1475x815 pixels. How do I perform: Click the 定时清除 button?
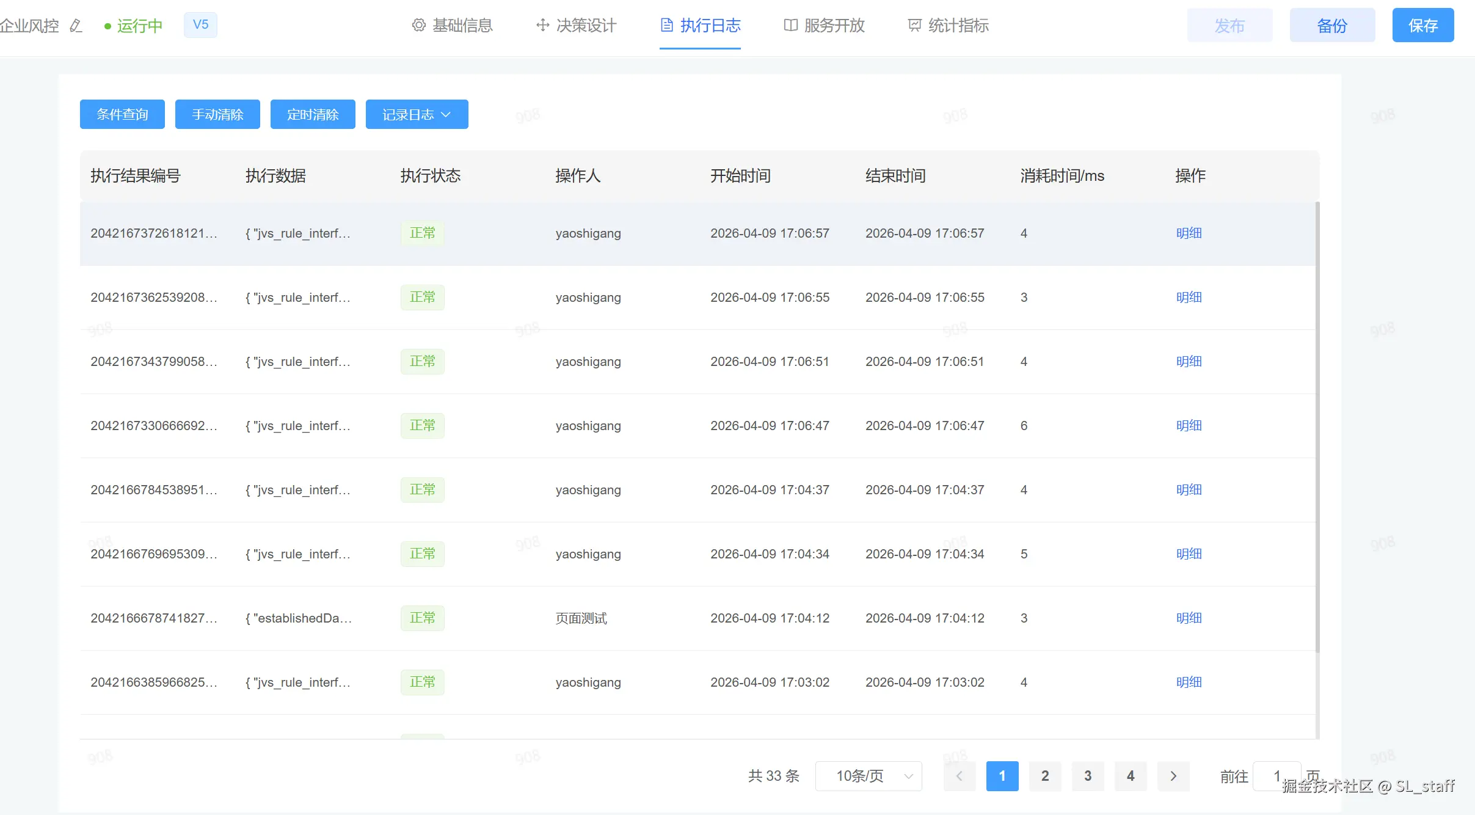[313, 114]
